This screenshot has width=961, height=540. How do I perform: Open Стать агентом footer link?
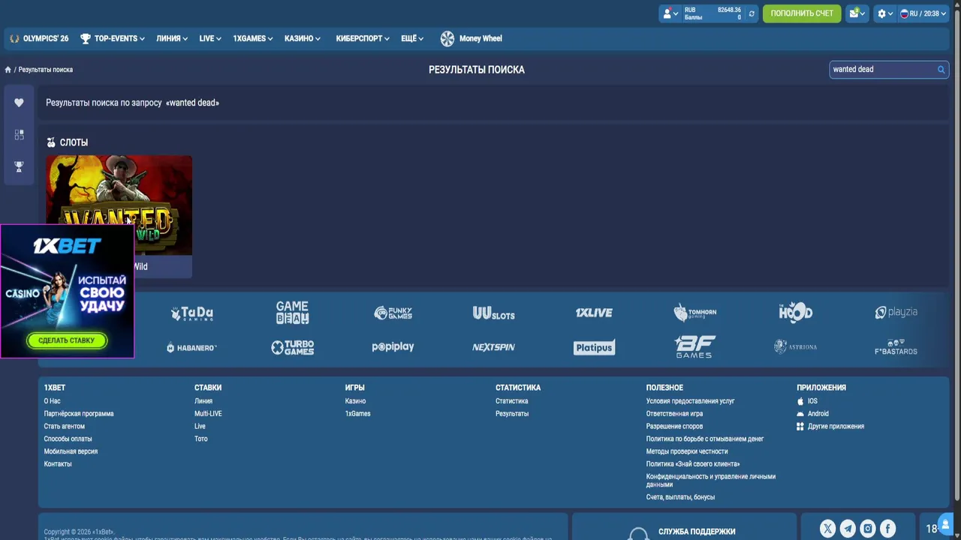[x=64, y=427]
